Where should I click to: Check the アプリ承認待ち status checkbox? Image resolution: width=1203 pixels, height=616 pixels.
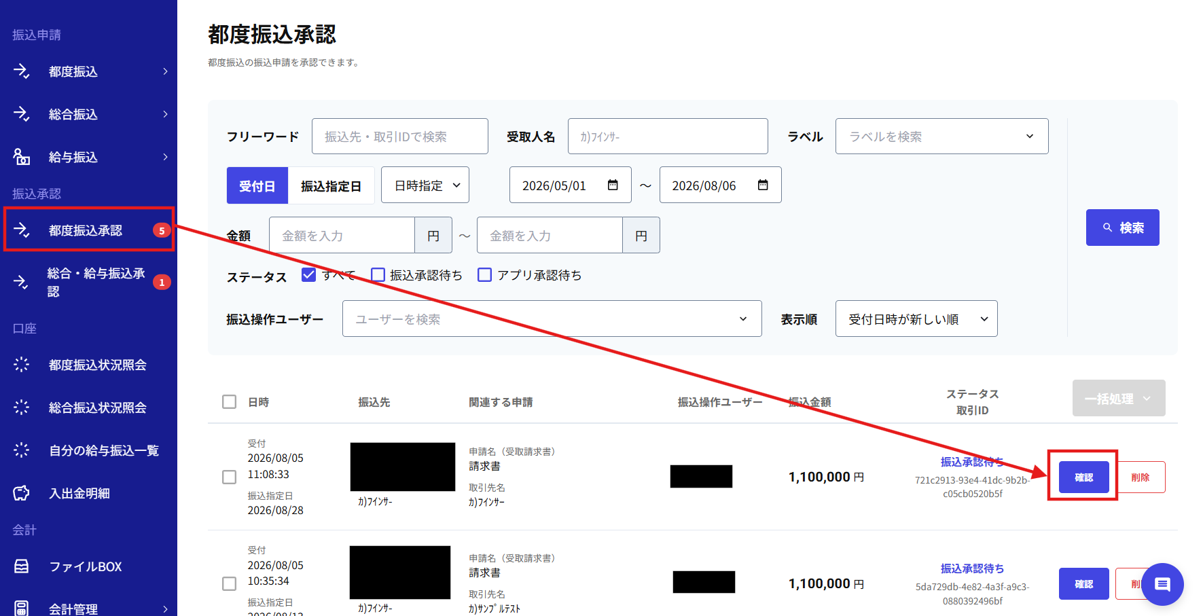coord(485,275)
